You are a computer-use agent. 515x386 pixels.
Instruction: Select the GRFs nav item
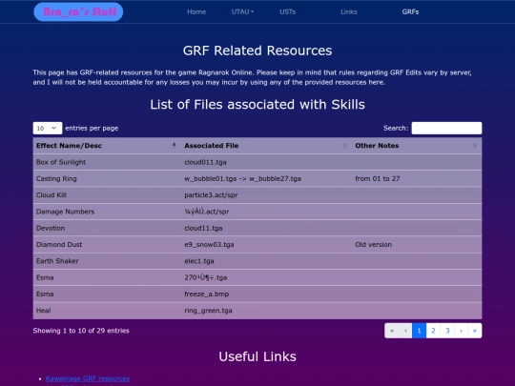tap(410, 11)
